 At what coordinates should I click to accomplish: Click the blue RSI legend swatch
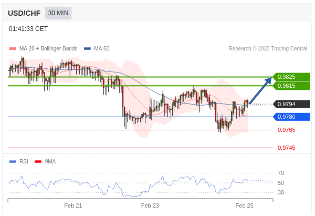click(x=13, y=161)
